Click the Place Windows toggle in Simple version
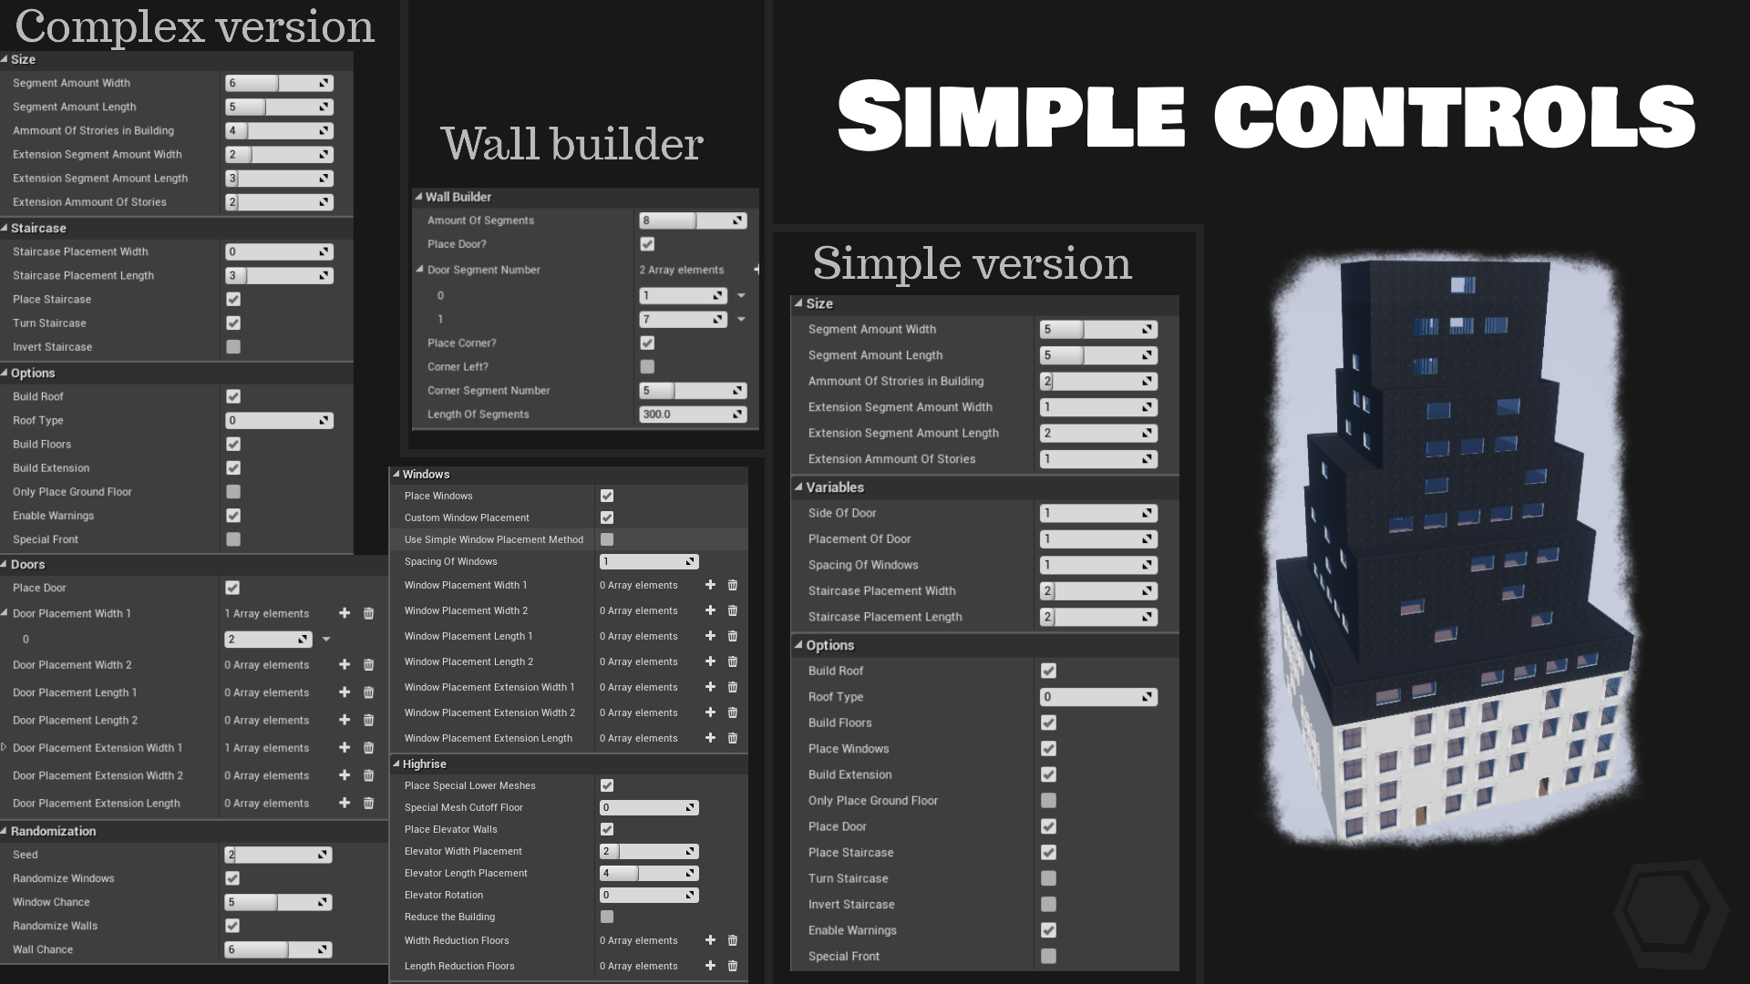1750x984 pixels. [x=1047, y=749]
